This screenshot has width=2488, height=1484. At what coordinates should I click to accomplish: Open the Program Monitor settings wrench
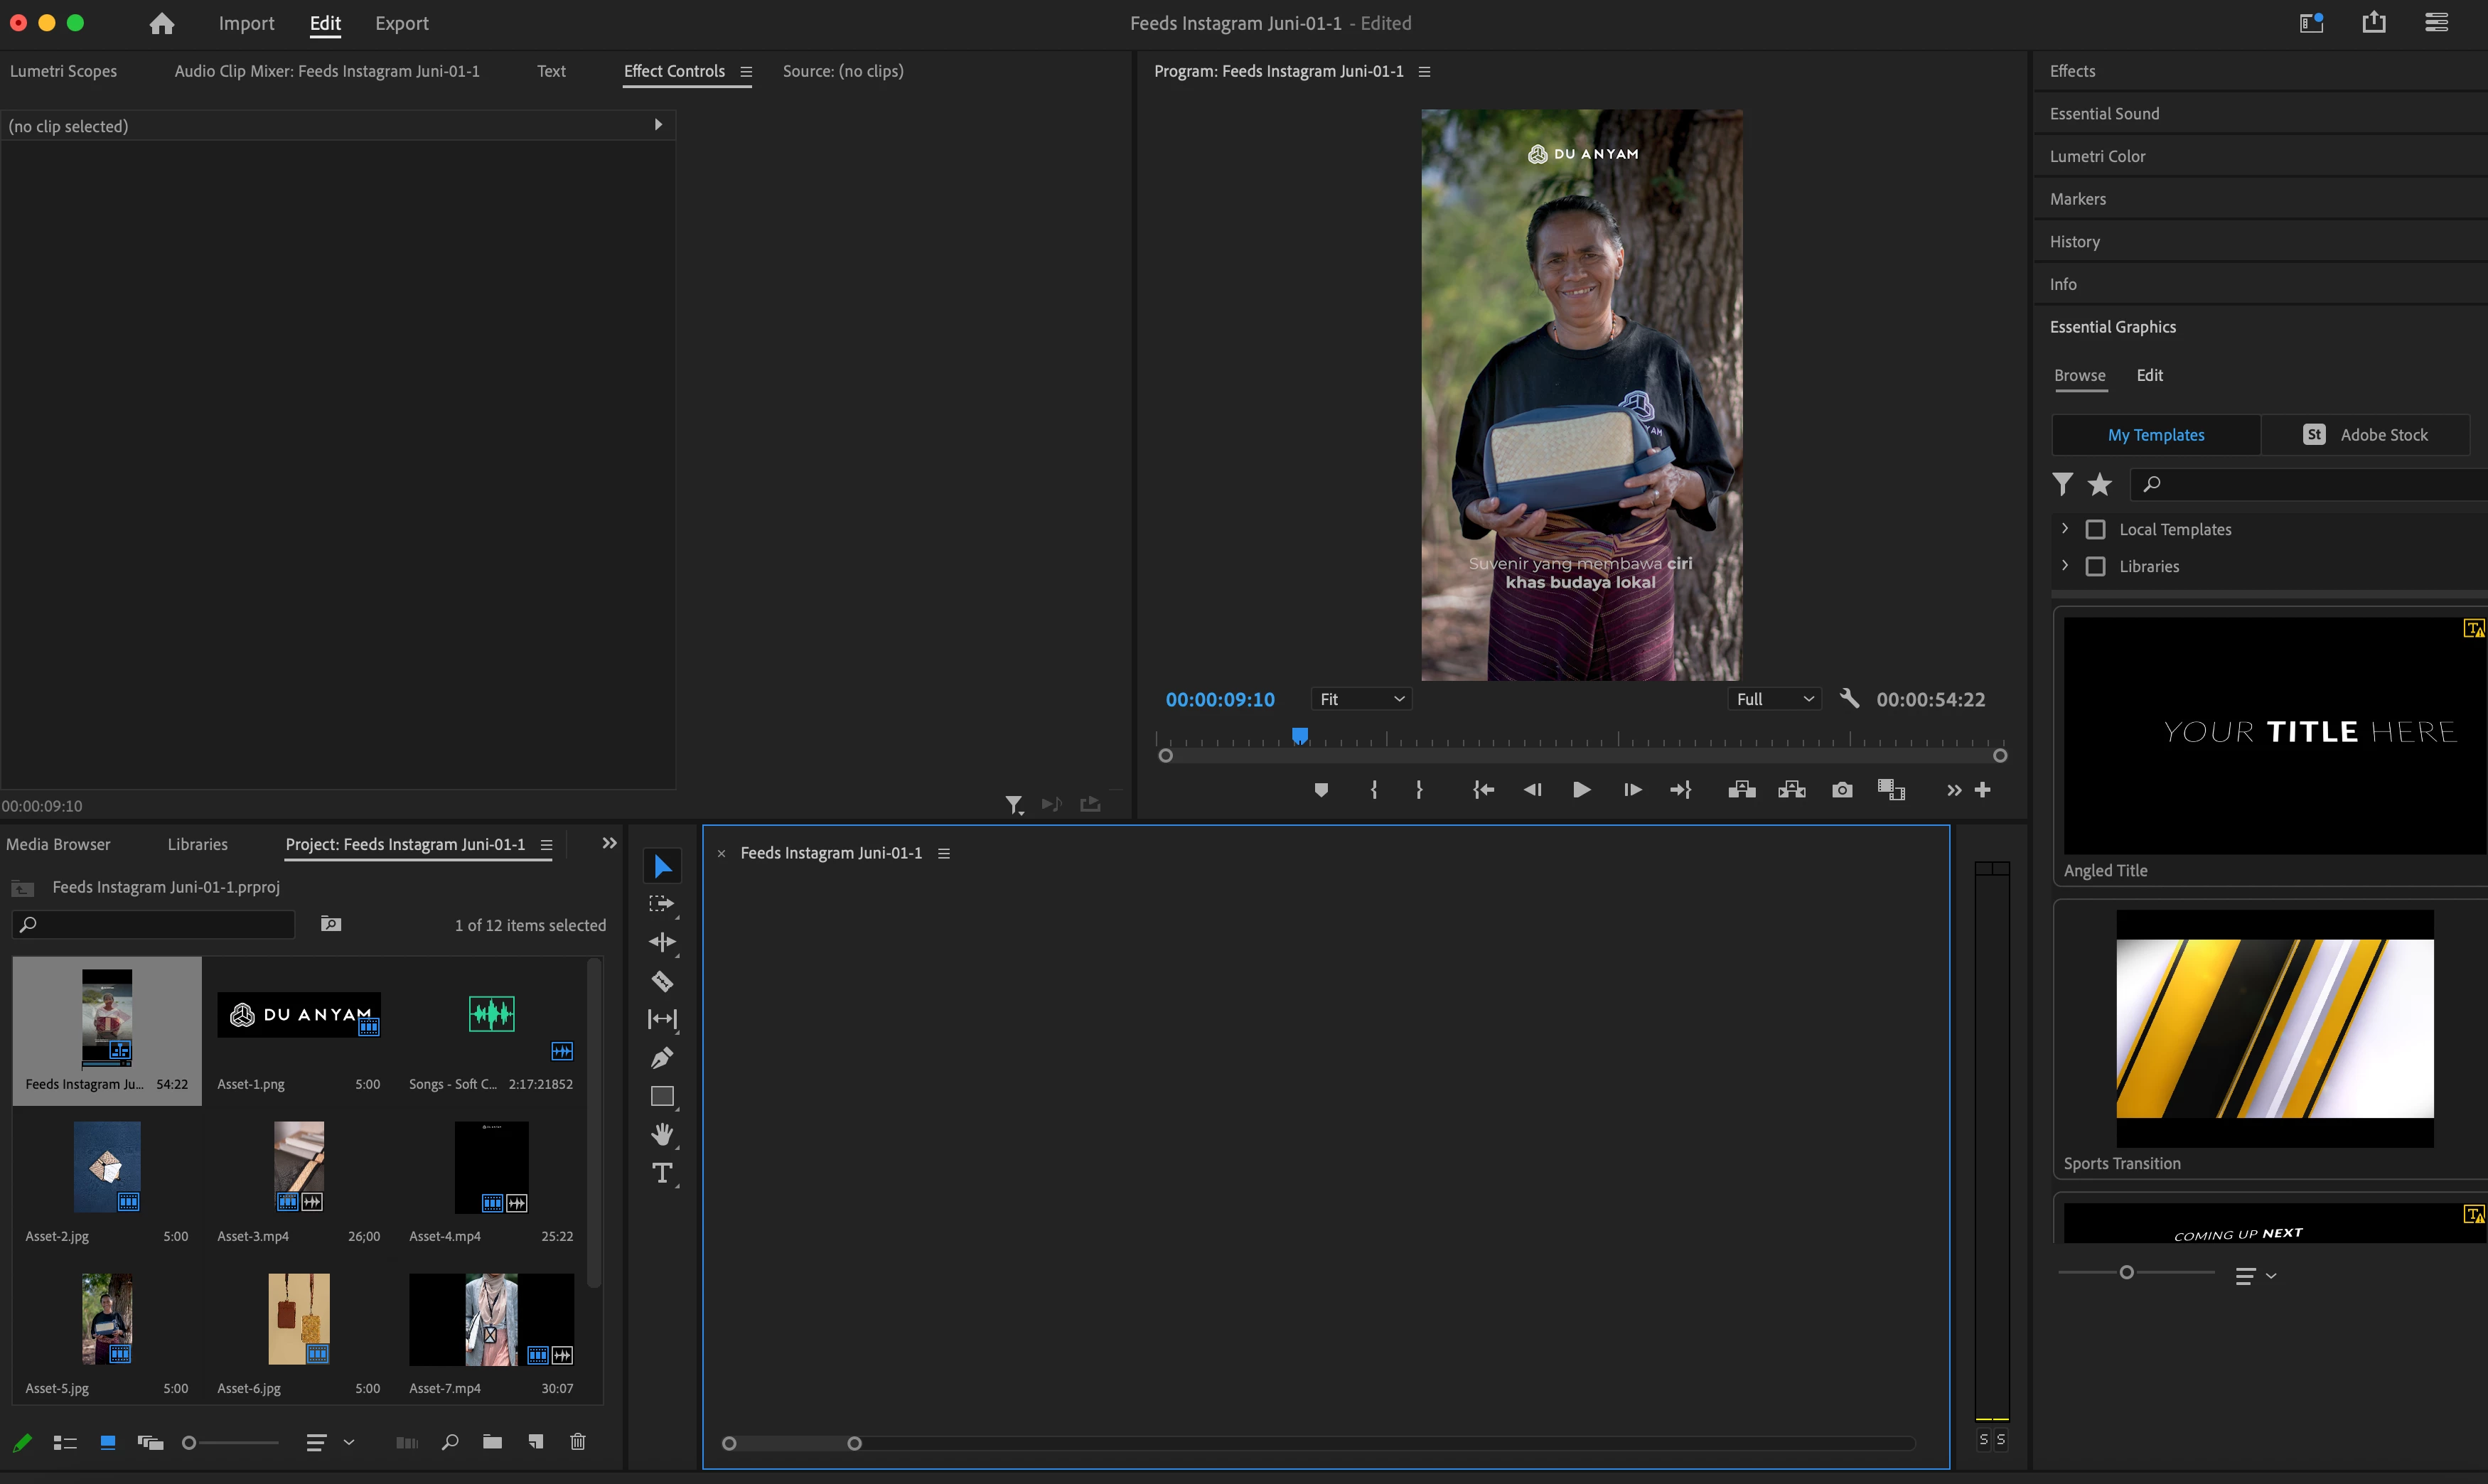(x=1849, y=699)
